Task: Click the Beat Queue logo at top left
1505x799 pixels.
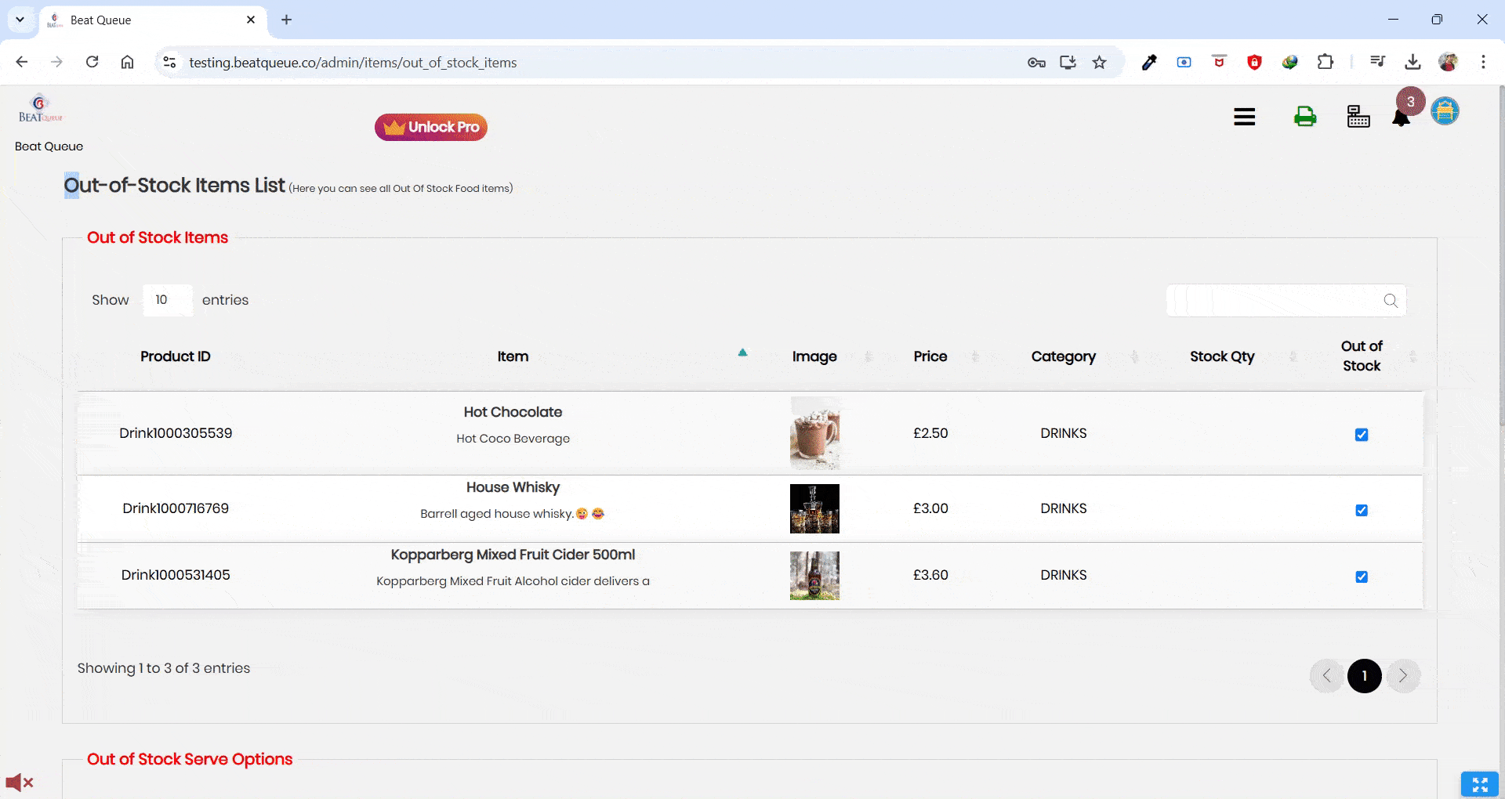Action: coord(38,110)
